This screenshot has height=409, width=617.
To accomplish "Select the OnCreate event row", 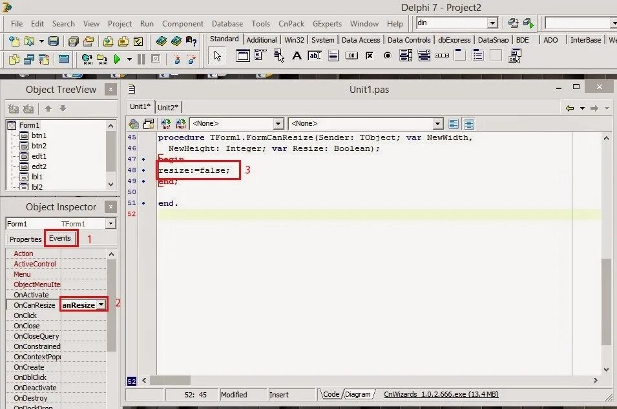I will 56,367.
